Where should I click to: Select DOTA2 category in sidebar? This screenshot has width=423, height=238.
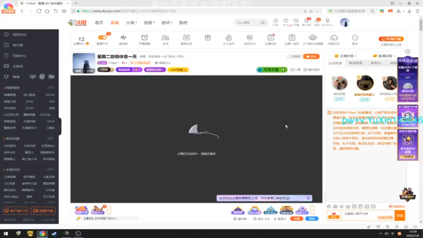coord(50,95)
